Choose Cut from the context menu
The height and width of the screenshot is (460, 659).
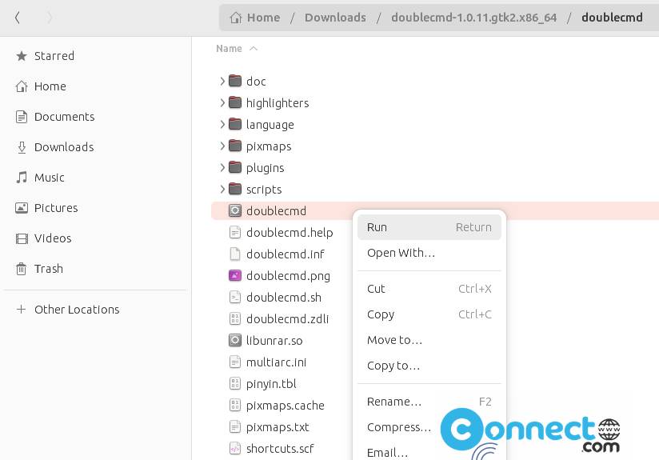429,289
